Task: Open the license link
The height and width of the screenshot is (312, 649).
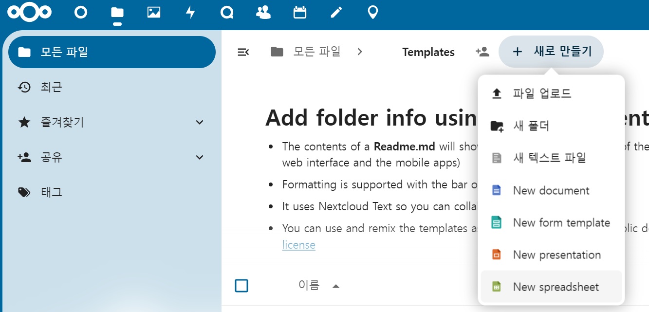Action: (x=299, y=245)
